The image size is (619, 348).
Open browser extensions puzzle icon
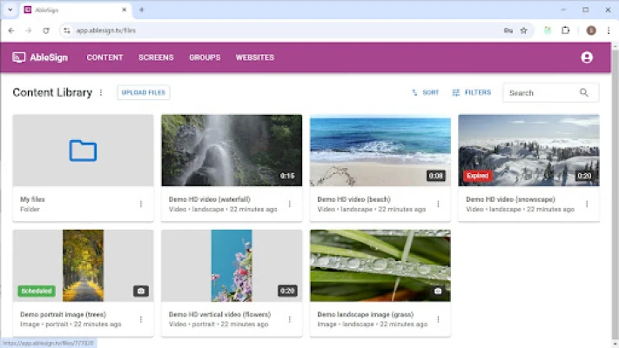565,30
